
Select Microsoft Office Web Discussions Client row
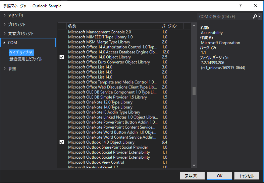[124, 87]
